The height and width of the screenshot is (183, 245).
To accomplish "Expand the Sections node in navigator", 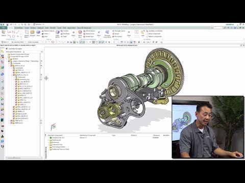I will (7, 59).
